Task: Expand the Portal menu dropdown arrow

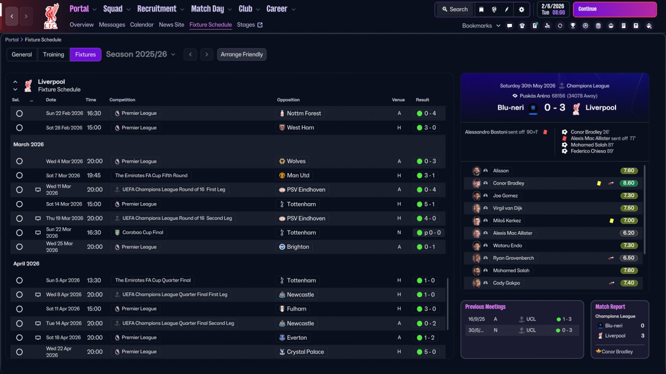Action: (x=94, y=9)
